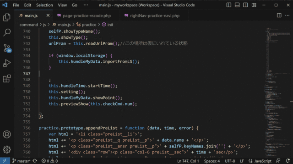Toggle secondary side bar visibility
Image resolution: width=293 pixels, height=164 pixels.
point(245,5)
